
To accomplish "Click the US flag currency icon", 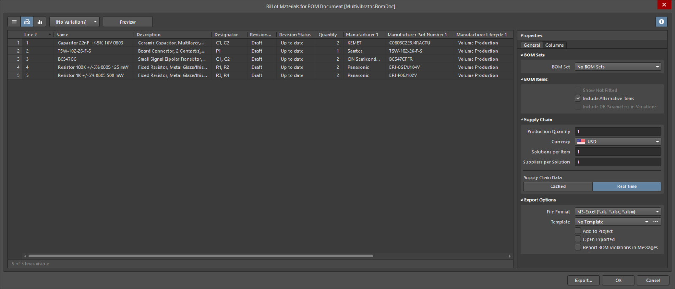I will (x=581, y=142).
